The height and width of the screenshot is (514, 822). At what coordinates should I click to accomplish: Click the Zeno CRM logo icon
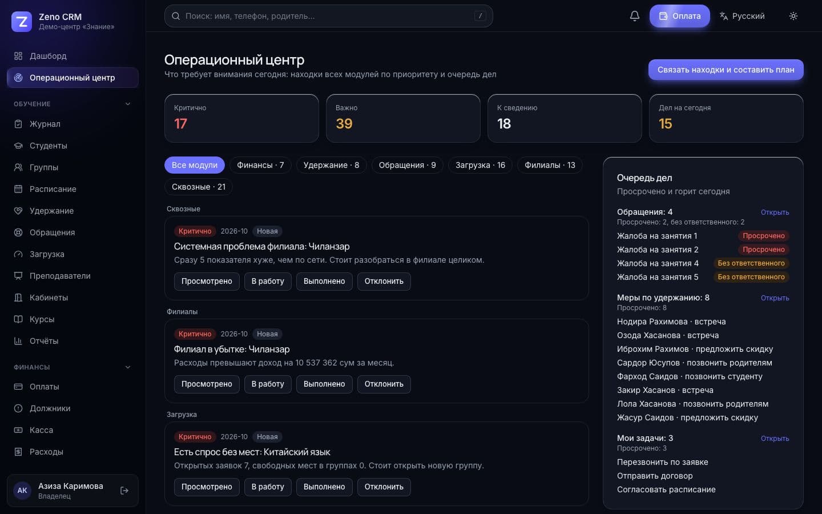point(22,22)
